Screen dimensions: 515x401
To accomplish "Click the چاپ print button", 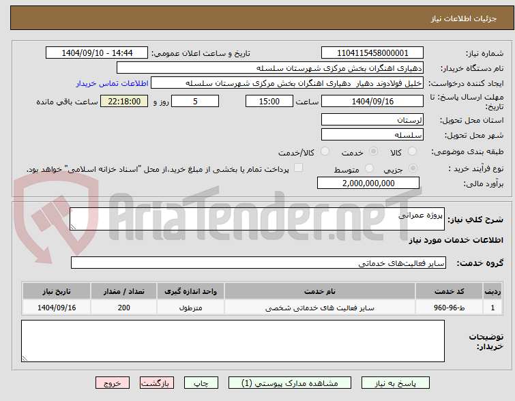I will click(201, 383).
